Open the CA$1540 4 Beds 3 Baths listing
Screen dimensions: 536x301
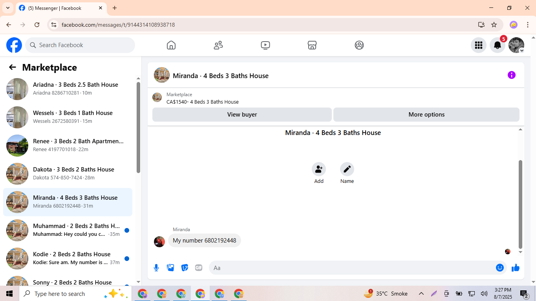pyautogui.click(x=203, y=102)
